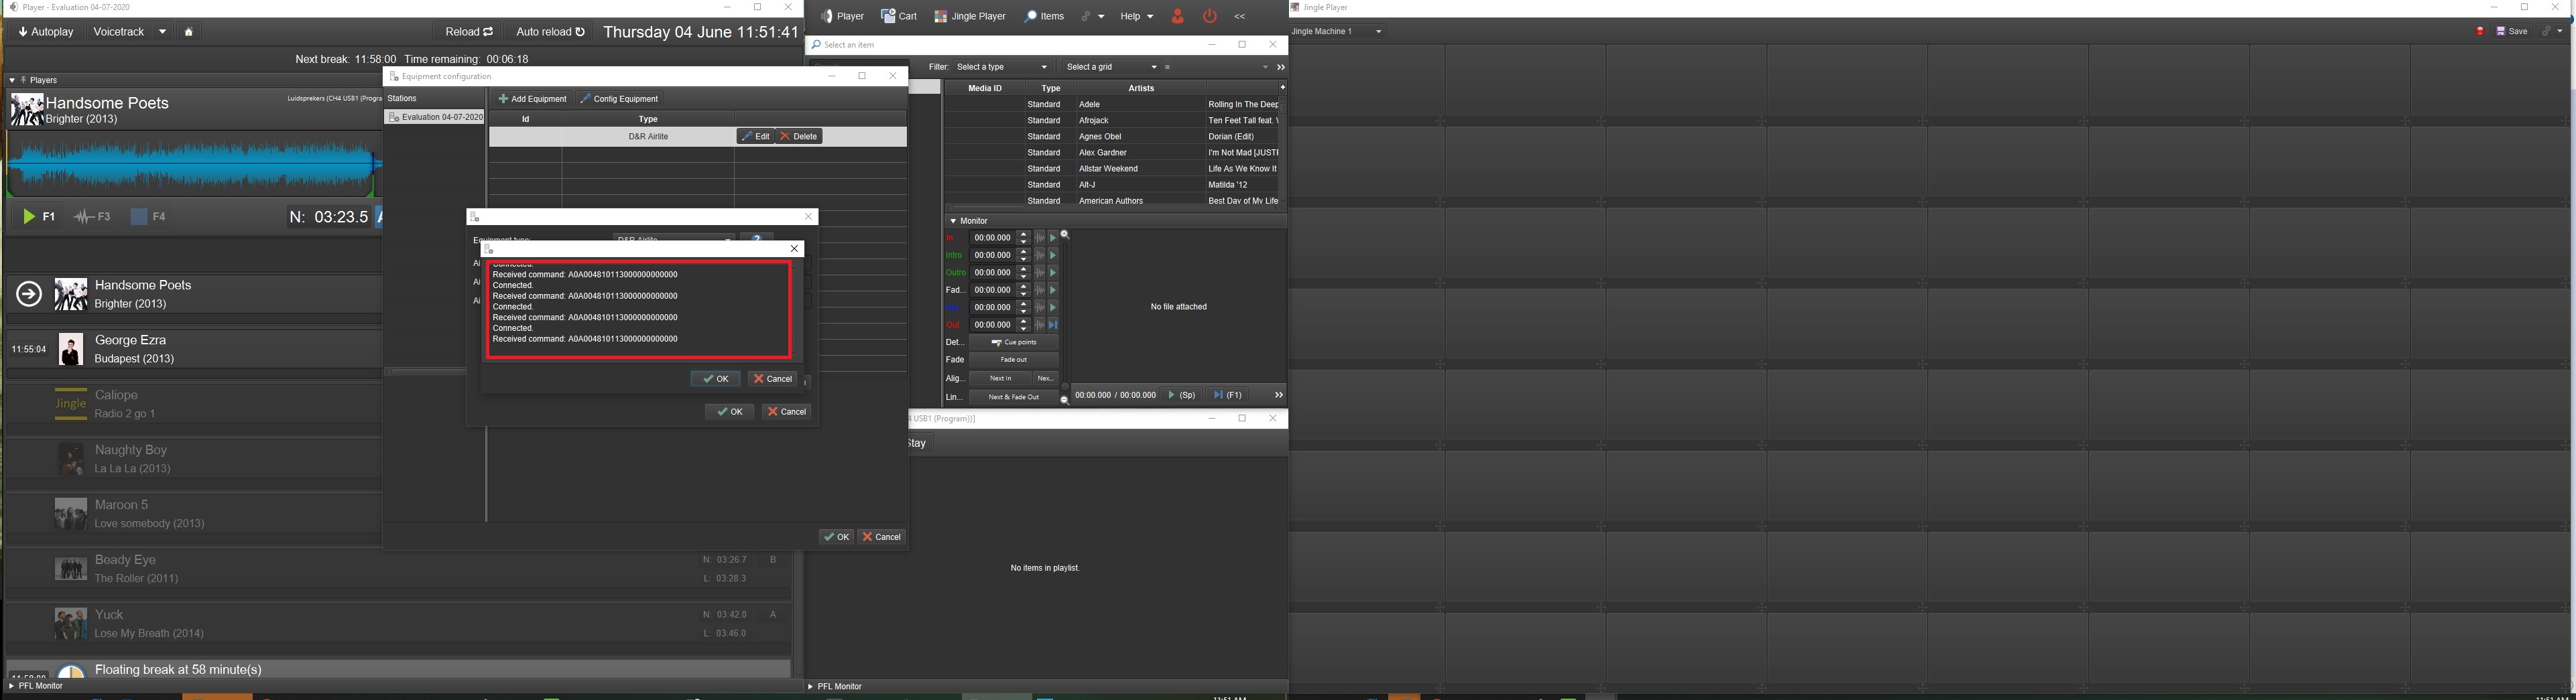Click the pin icon next to Players

click(23, 80)
